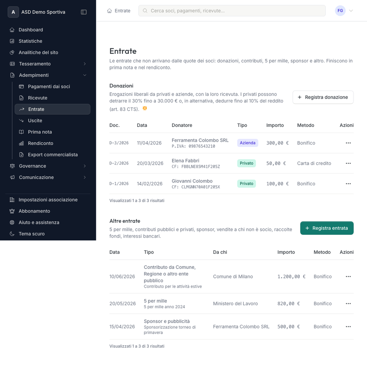The width and height of the screenshot is (367, 373).
Task: Click the Privato badge in Giovanni Colombo row
Action: click(x=246, y=184)
